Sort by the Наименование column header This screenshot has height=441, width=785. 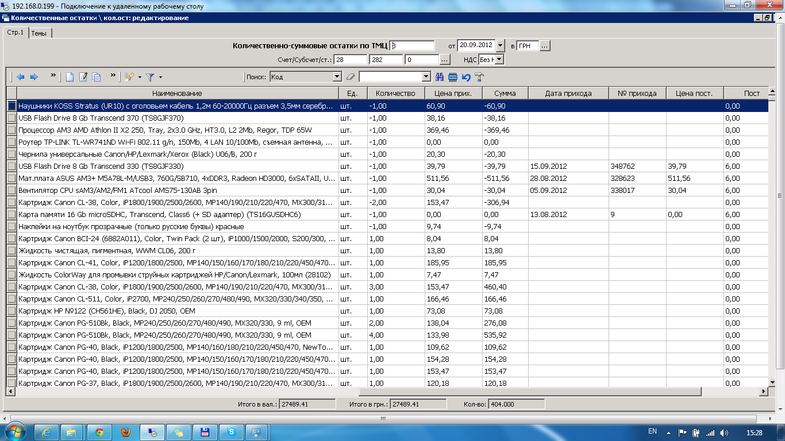[178, 93]
